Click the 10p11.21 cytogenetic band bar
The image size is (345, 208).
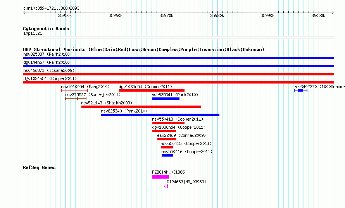[x=178, y=38]
